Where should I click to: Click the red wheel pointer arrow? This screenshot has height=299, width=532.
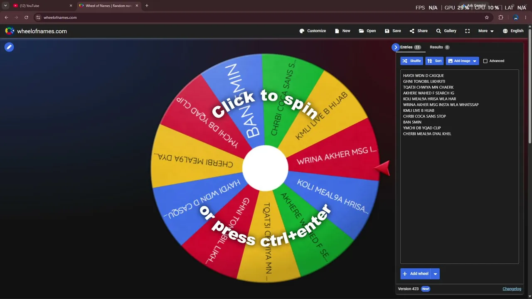tap(382, 168)
